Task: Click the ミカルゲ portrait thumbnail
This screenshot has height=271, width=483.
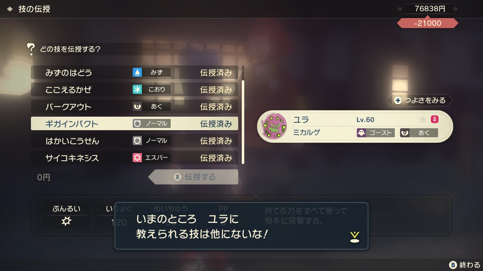Action: 274,126
